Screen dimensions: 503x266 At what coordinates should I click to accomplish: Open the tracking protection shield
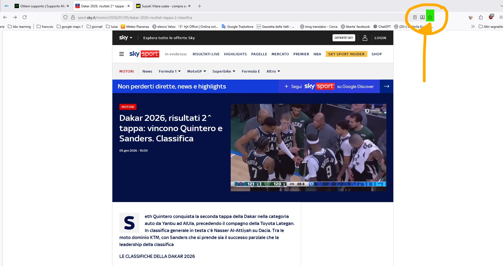pyautogui.click(x=65, y=18)
